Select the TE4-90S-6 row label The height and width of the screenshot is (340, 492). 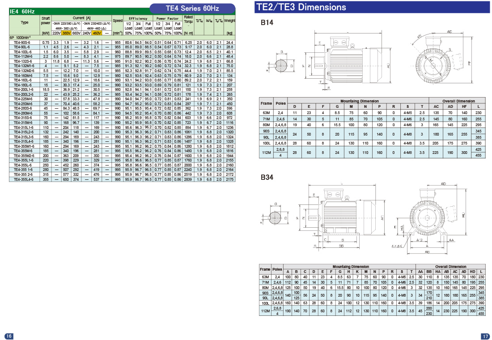(22, 42)
